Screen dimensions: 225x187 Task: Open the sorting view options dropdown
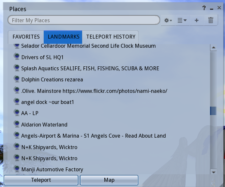coord(182,20)
